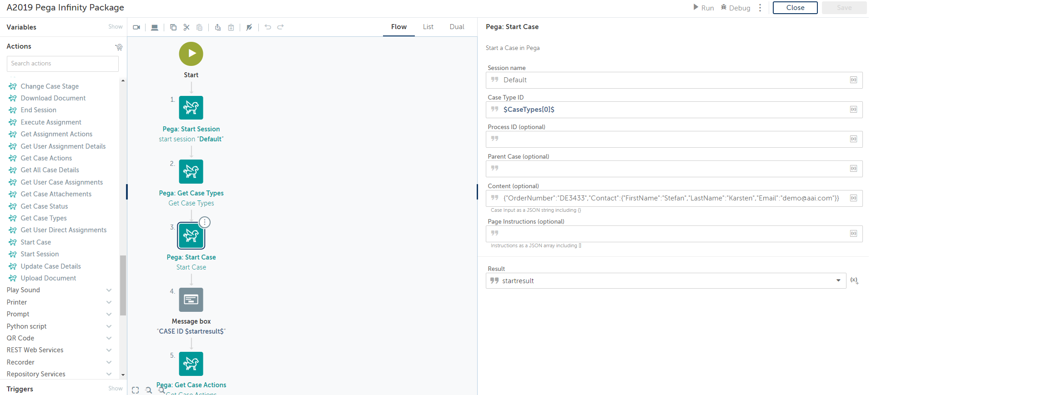Click the fit-to-screen icon in flow canvas
This screenshot has height=395, width=1048.
pos(136,390)
